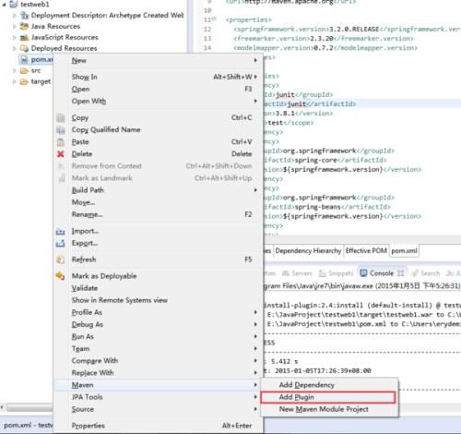Click the Mark as Deployable icon
This screenshot has width=461, height=434.
(61, 276)
